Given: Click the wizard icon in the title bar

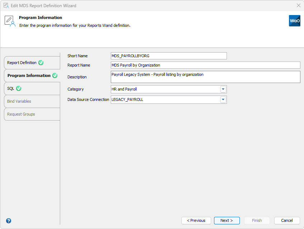Looking at the screenshot, I should [5, 5].
